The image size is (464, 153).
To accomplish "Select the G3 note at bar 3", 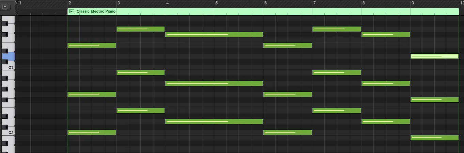I will tap(141, 29).
